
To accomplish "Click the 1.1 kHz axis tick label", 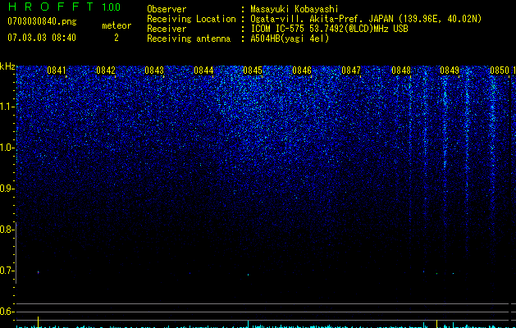I will 7,107.
